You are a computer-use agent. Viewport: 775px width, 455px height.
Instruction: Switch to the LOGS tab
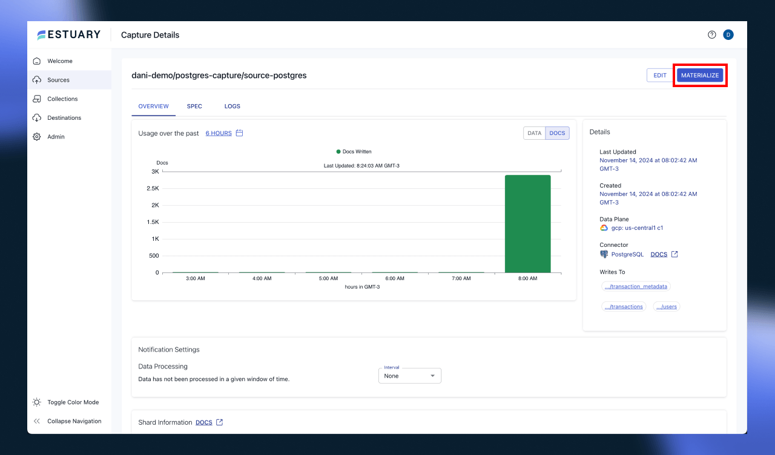coord(232,106)
